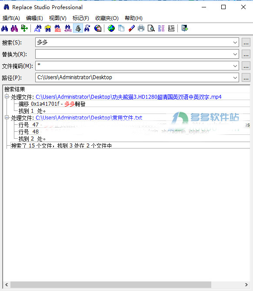This screenshot has height=291, width=253.
Task: Open the 视图(V) menu
Action: coord(58,18)
